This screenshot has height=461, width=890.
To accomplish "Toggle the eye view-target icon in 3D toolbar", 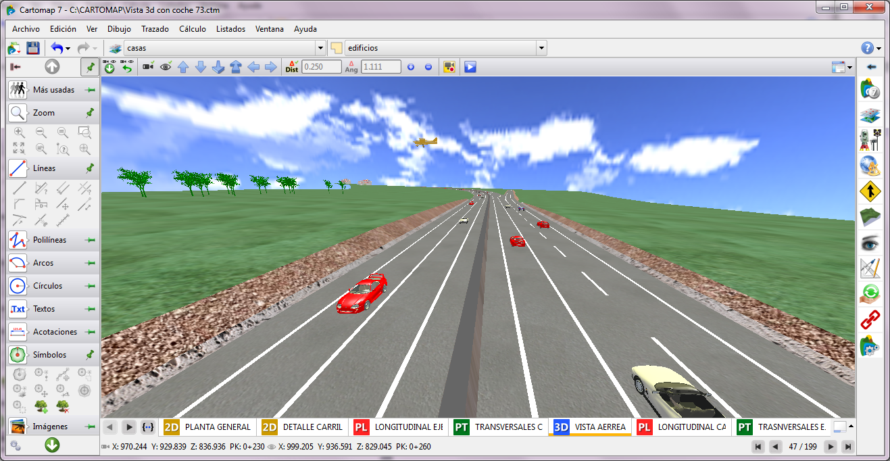I will (166, 66).
